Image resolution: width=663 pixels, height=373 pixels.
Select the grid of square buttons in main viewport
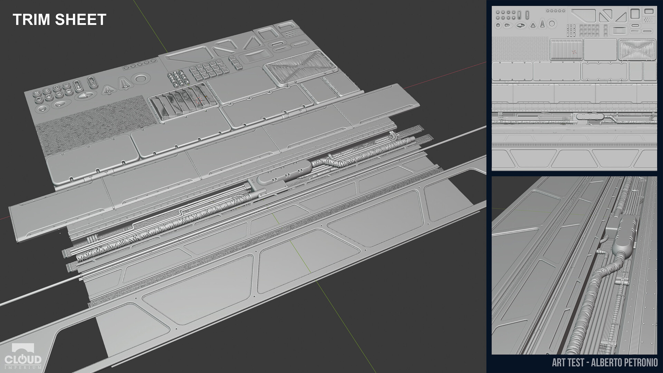tap(210, 70)
